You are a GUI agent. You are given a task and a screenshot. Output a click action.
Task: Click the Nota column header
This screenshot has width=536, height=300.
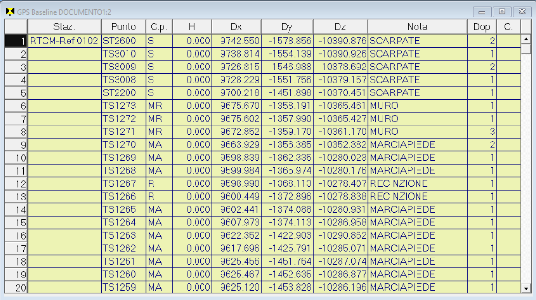pos(417,27)
